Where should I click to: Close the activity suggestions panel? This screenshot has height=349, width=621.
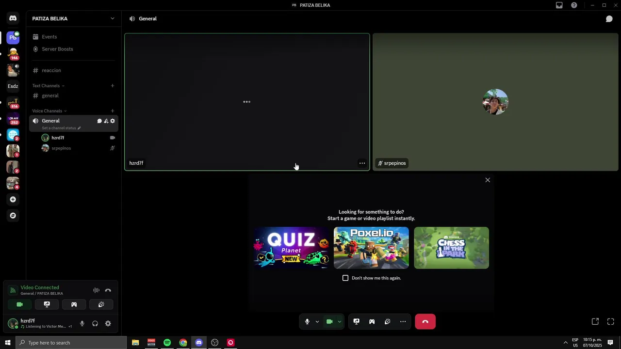click(x=488, y=180)
